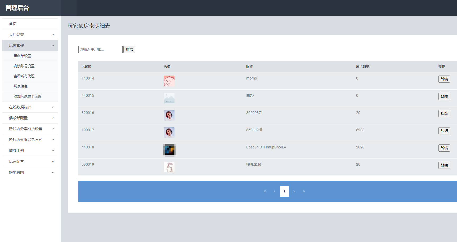The height and width of the screenshot is (242, 457).
Task: Open the pixelated avatar of player 440018
Action: 169,150
